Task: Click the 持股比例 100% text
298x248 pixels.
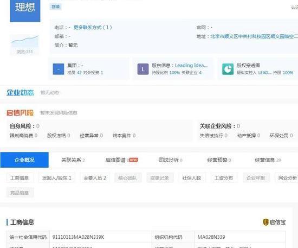Action: click(x=166, y=73)
